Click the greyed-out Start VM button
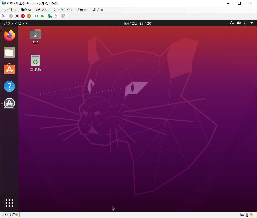257x218 pixels. [x=11, y=16]
